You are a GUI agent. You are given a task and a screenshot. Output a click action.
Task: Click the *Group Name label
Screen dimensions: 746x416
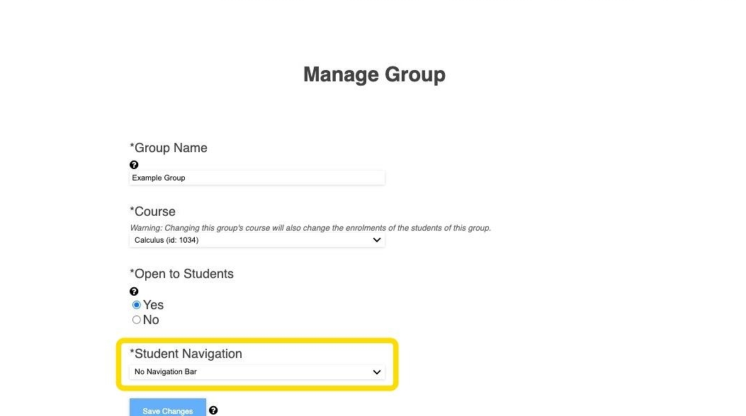tap(169, 148)
